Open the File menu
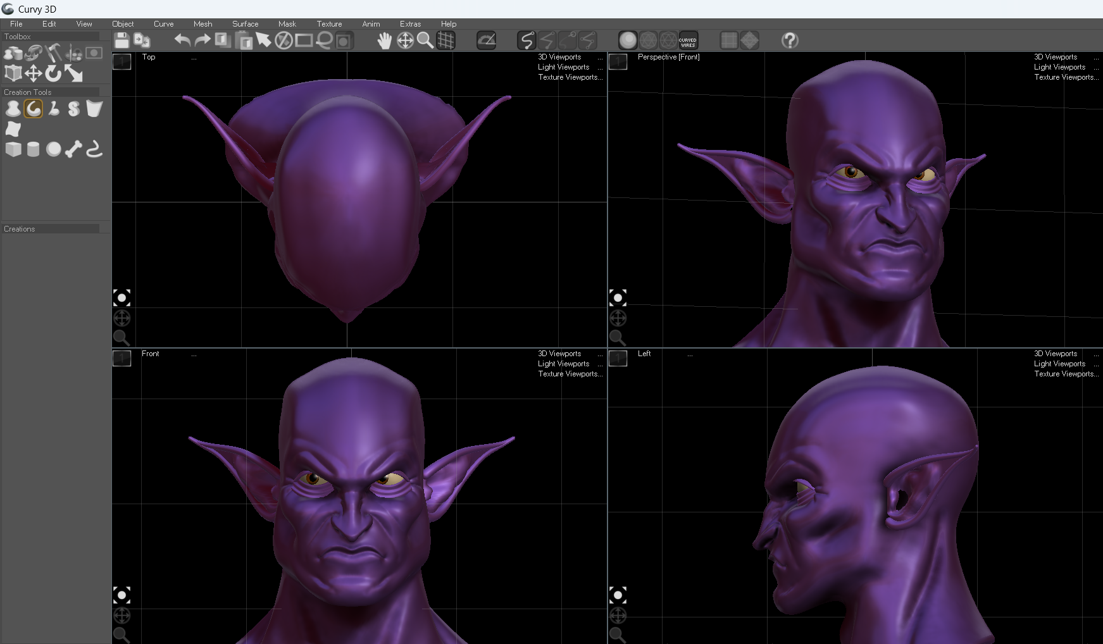The width and height of the screenshot is (1103, 644). pos(16,24)
